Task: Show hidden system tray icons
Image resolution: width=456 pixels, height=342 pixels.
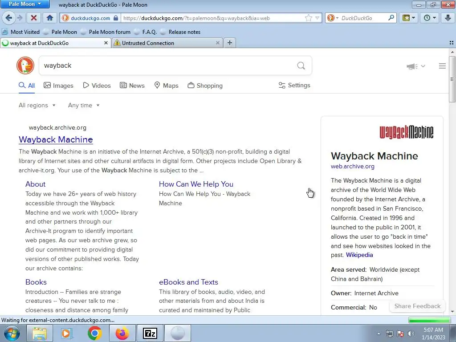Action: [x=379, y=334]
